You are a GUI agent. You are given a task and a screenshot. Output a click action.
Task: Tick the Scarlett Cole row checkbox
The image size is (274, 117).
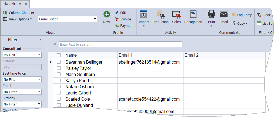[59, 99]
